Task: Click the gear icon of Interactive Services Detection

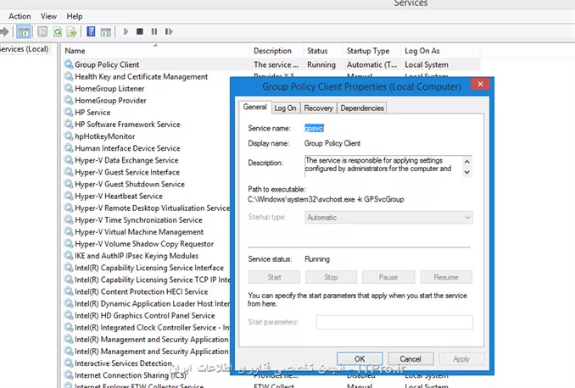Action: coord(69,363)
